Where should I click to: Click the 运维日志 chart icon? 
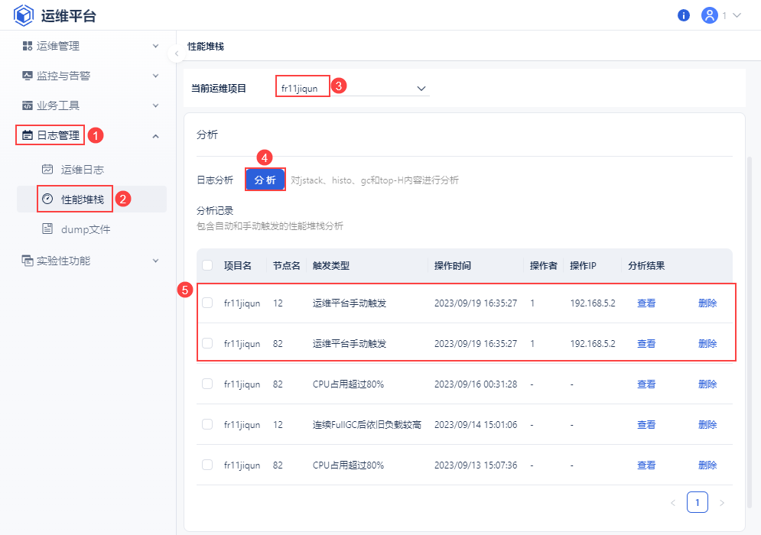point(47,169)
